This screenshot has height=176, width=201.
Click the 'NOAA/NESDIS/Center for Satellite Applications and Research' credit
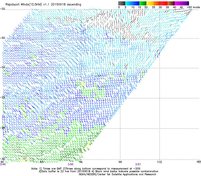[117, 174]
